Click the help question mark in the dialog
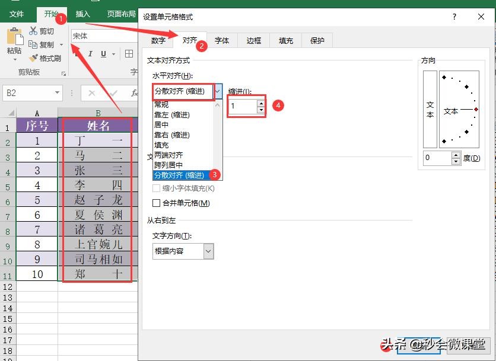The width and height of the screenshot is (496, 361). tap(454, 17)
